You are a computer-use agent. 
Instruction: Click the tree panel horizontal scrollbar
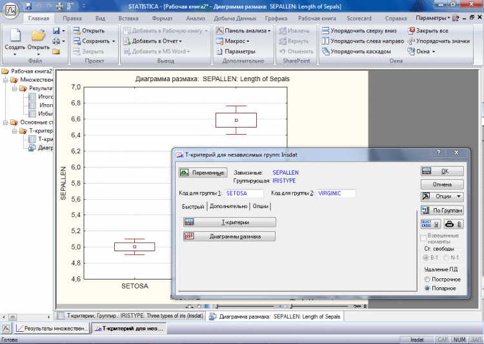(26, 317)
